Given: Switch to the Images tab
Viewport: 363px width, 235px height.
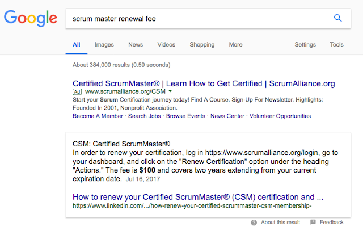Looking at the screenshot, I should pos(104,44).
